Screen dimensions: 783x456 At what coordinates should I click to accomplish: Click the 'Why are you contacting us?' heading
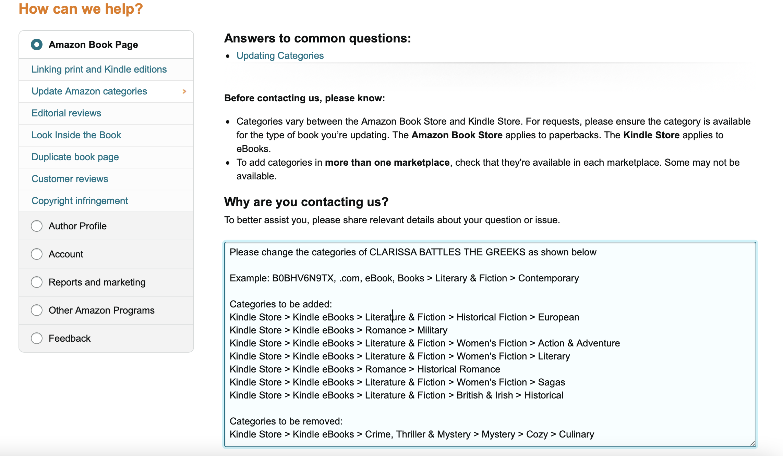(x=306, y=202)
